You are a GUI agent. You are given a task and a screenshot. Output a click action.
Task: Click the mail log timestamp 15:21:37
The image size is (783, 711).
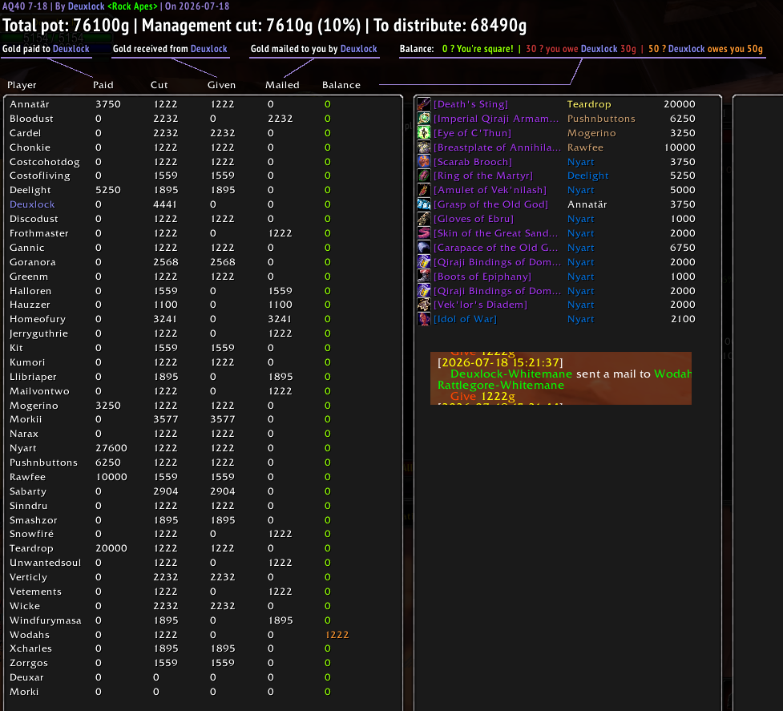[x=500, y=362]
